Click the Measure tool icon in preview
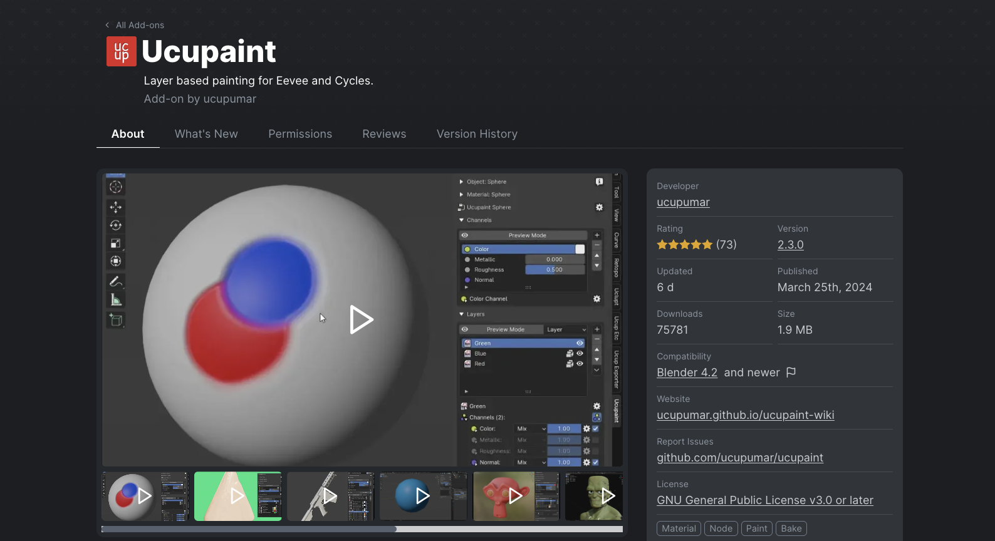 tap(116, 300)
